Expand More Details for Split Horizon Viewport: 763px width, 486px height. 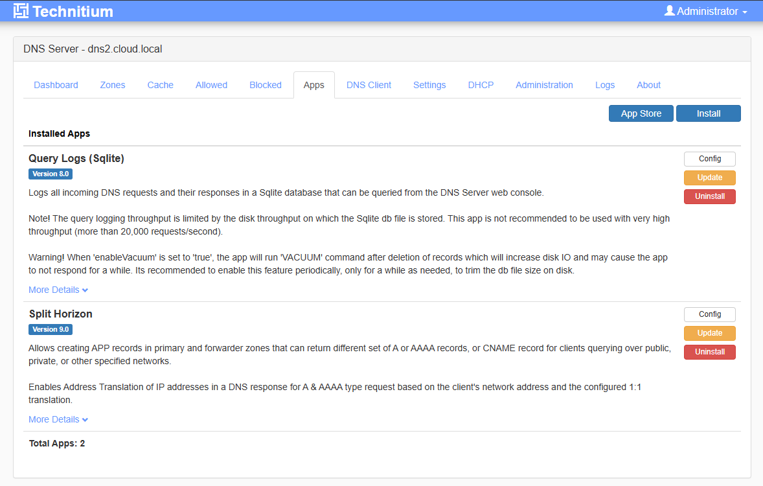click(58, 419)
